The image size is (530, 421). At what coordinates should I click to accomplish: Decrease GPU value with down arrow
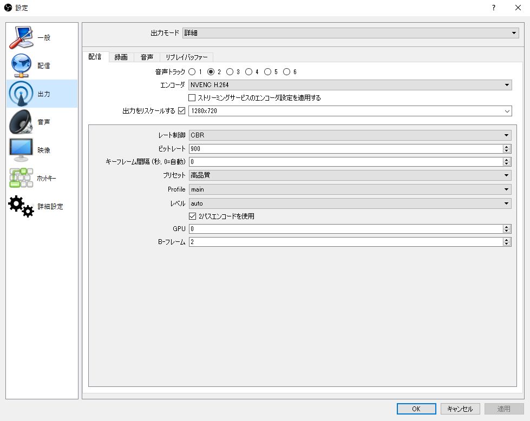tap(506, 231)
